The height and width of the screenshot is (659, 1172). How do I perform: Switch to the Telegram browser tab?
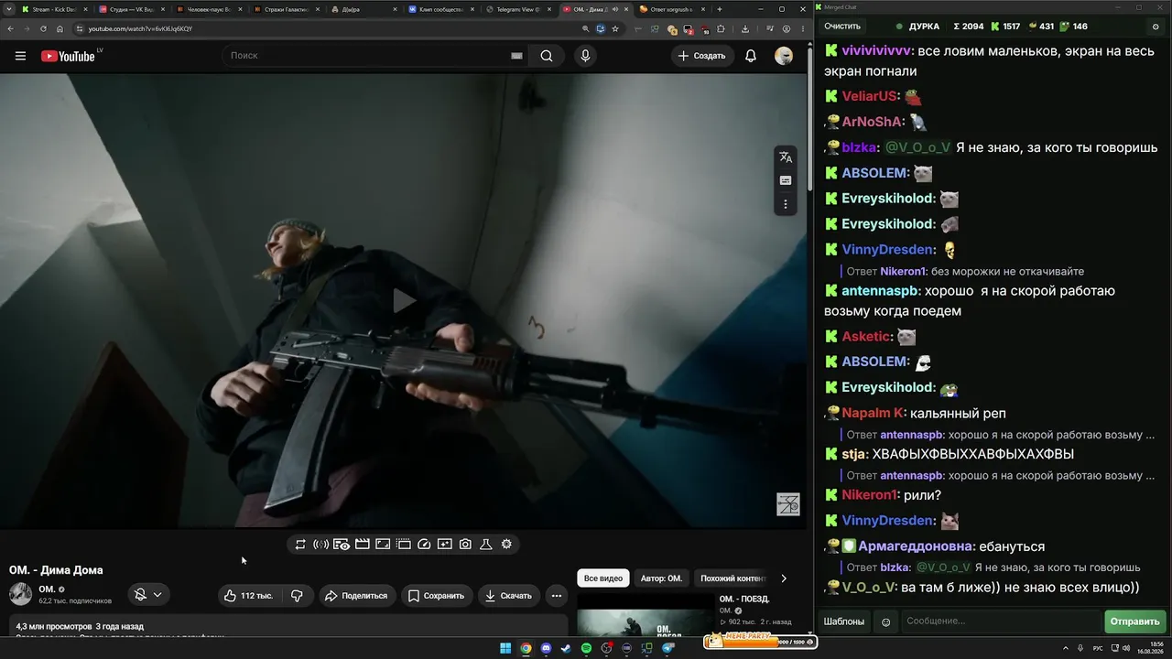point(519,9)
